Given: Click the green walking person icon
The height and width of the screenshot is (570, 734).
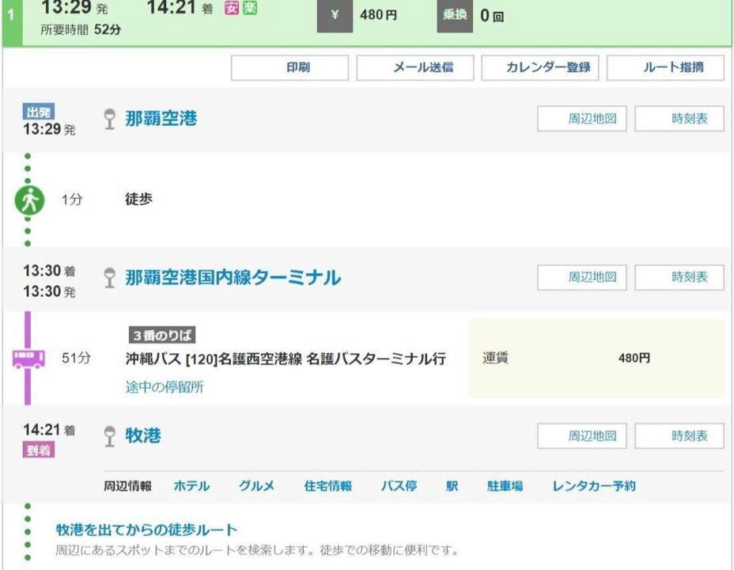Looking at the screenshot, I should tap(29, 200).
